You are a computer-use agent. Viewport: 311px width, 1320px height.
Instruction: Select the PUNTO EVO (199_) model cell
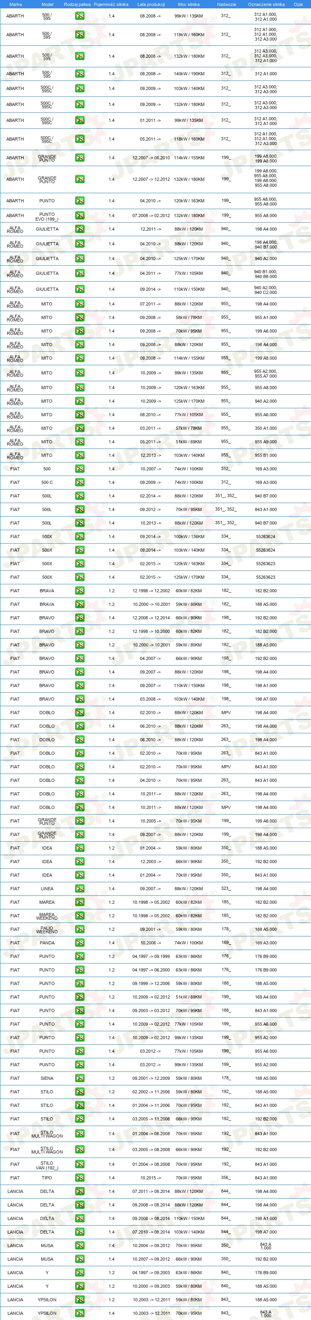pos(47,217)
